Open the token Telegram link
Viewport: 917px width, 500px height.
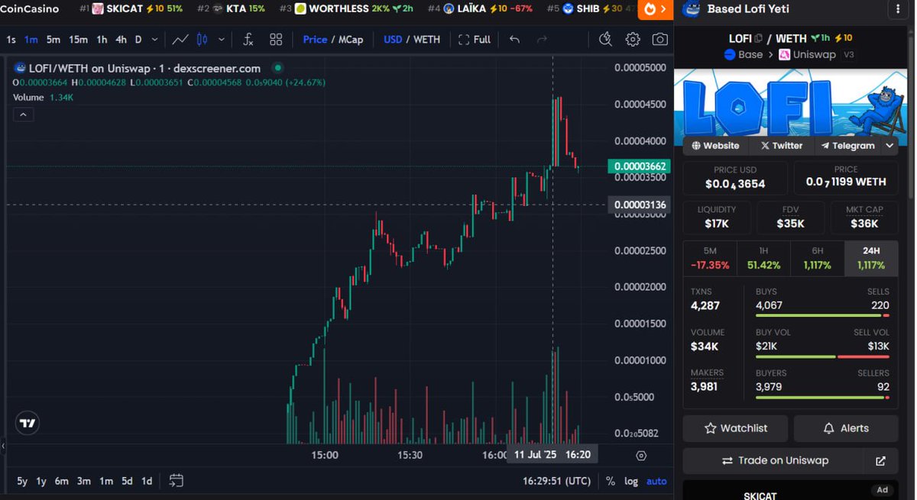point(847,145)
